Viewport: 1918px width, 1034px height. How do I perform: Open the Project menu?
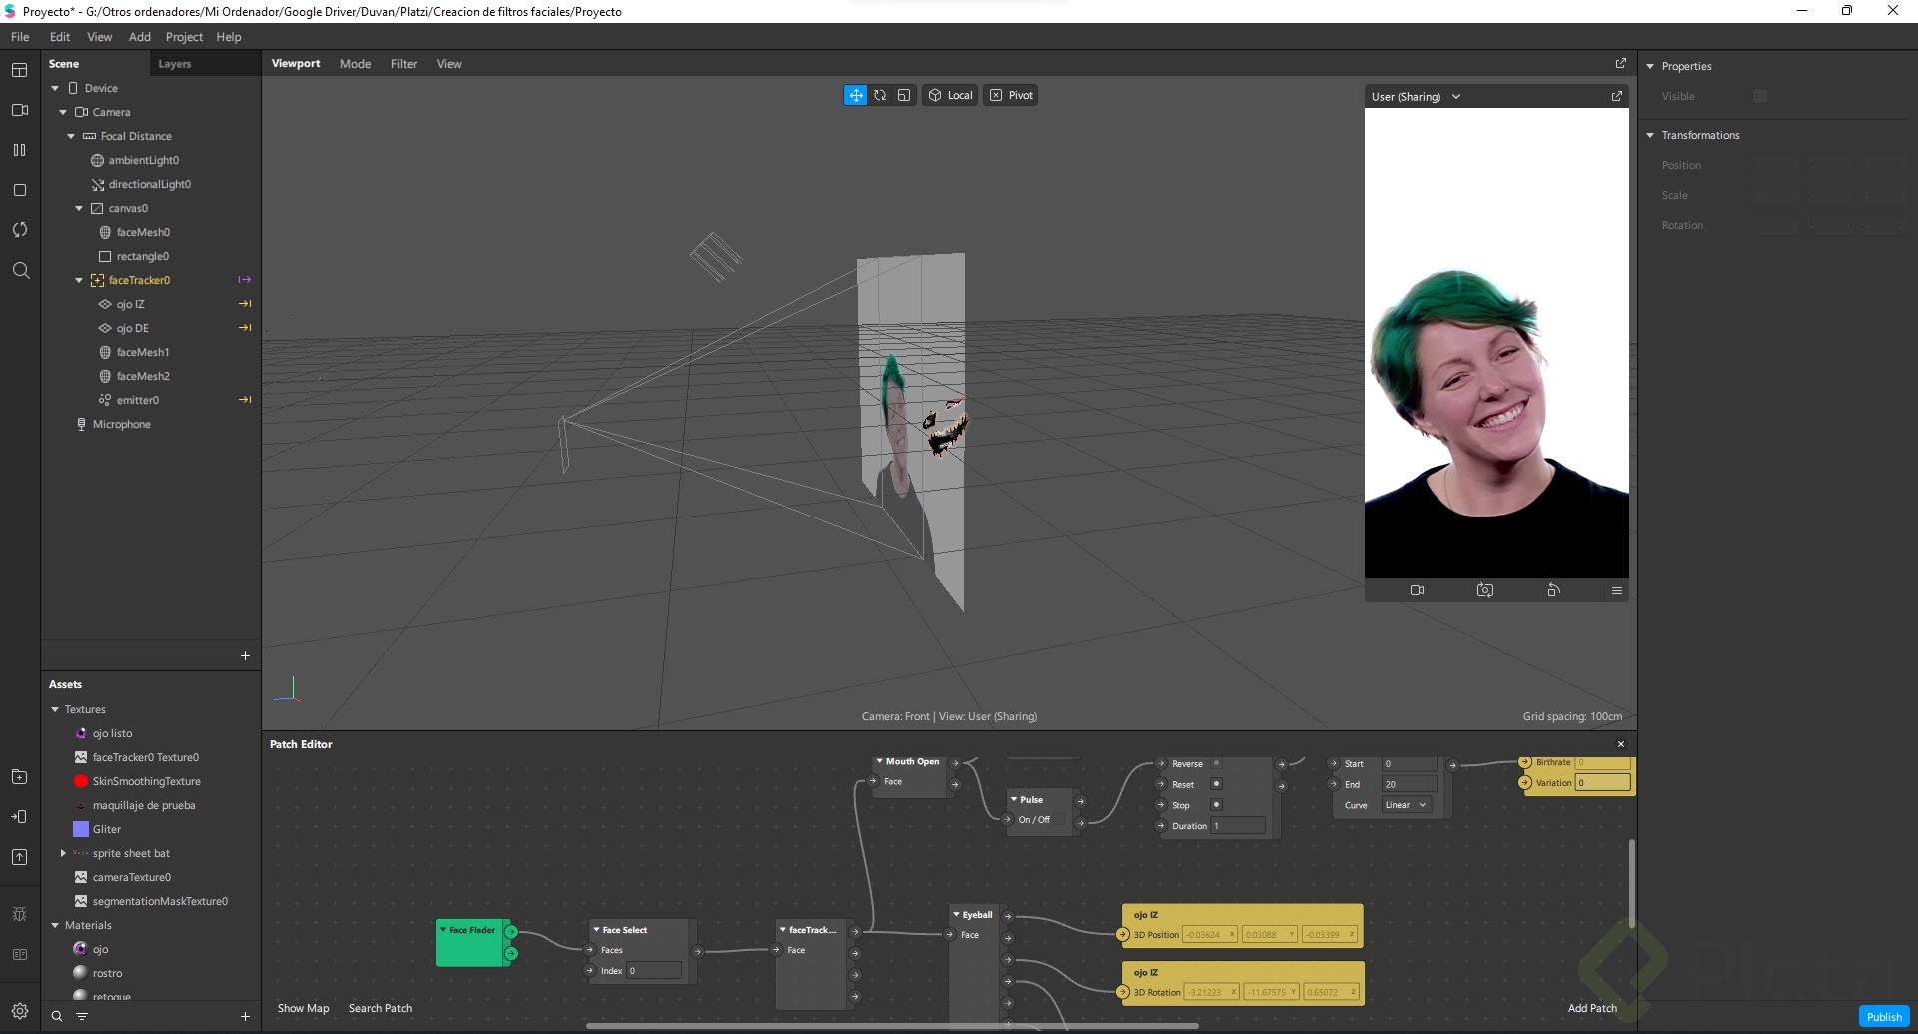coord(184,37)
